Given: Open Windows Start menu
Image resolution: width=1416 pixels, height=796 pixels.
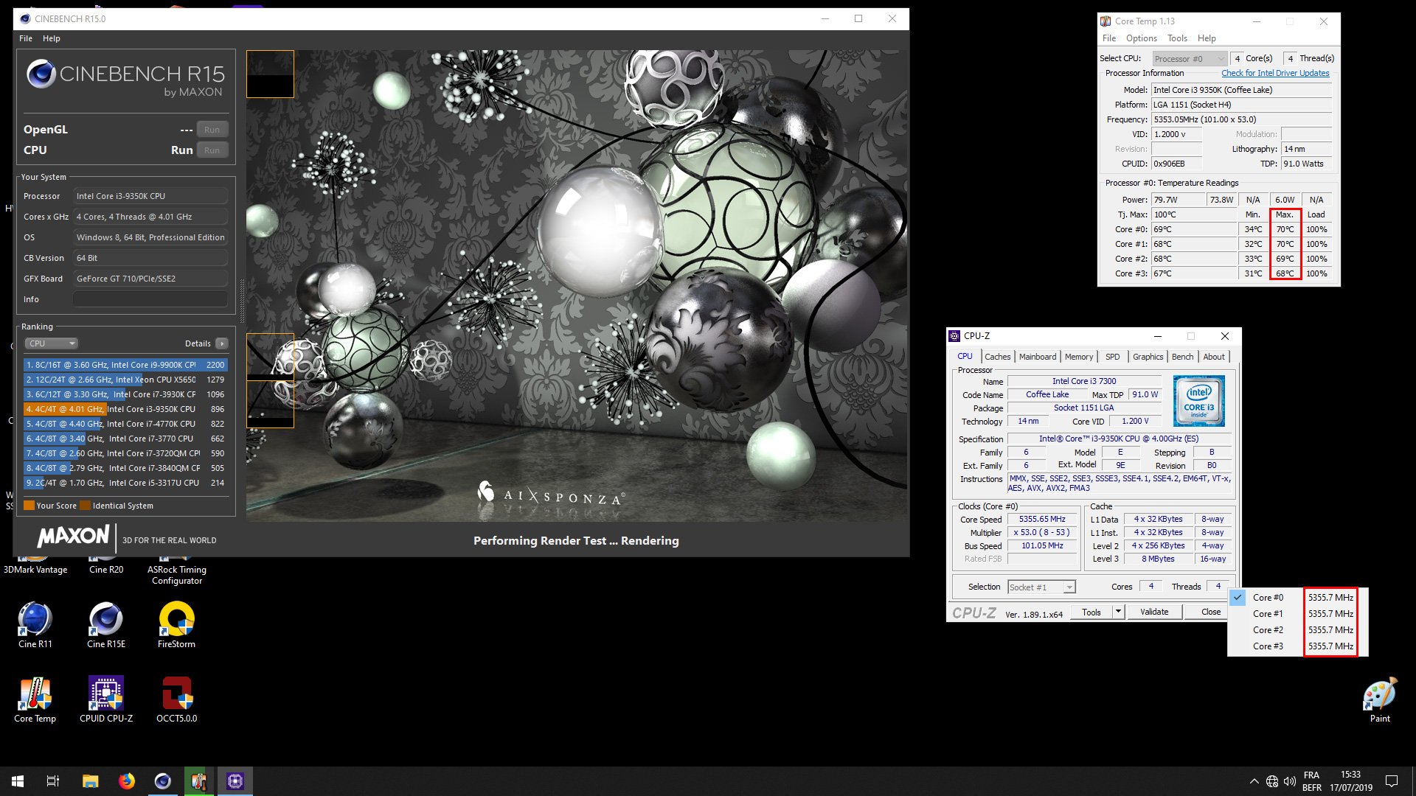Looking at the screenshot, I should [x=18, y=781].
